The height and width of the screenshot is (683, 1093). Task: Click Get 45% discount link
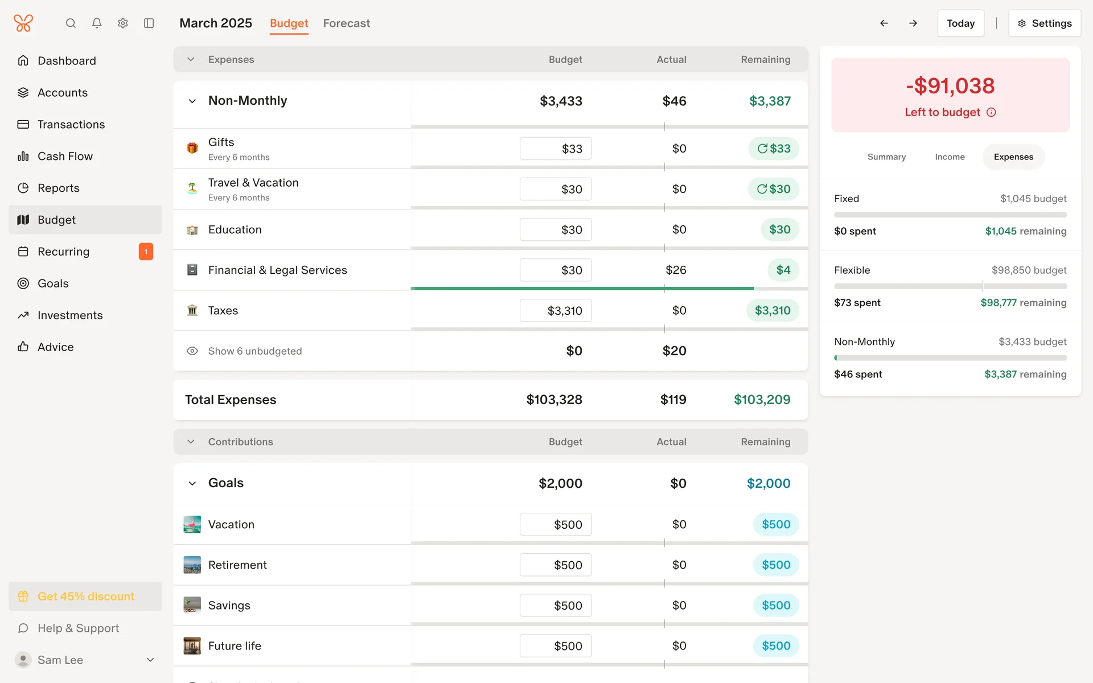click(x=85, y=596)
